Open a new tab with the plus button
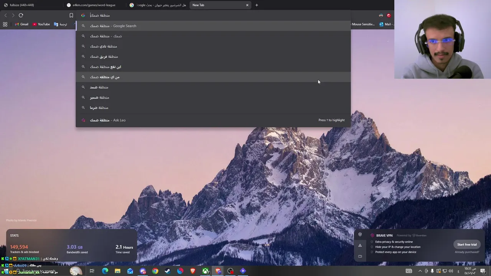 pos(257,5)
